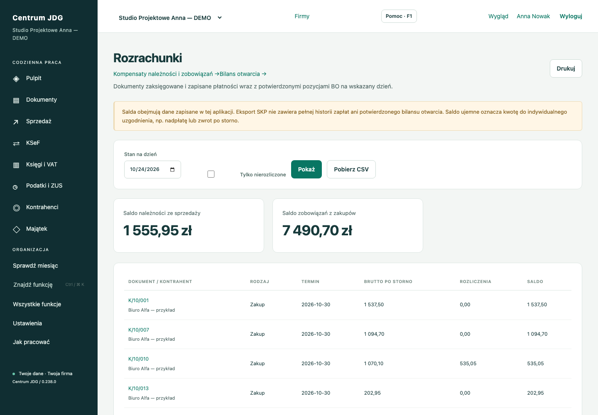Click the Centrum JDG logo title
This screenshot has width=598, height=415.
(x=38, y=18)
